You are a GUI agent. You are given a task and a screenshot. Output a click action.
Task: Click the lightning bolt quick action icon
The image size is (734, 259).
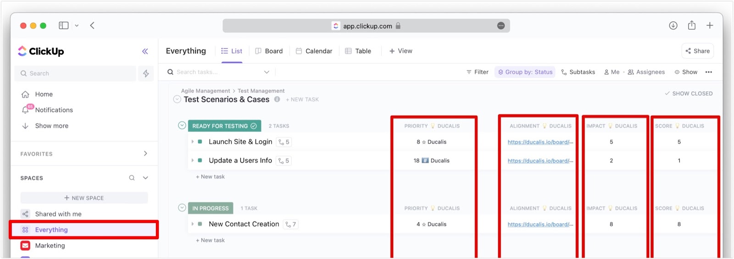point(146,73)
